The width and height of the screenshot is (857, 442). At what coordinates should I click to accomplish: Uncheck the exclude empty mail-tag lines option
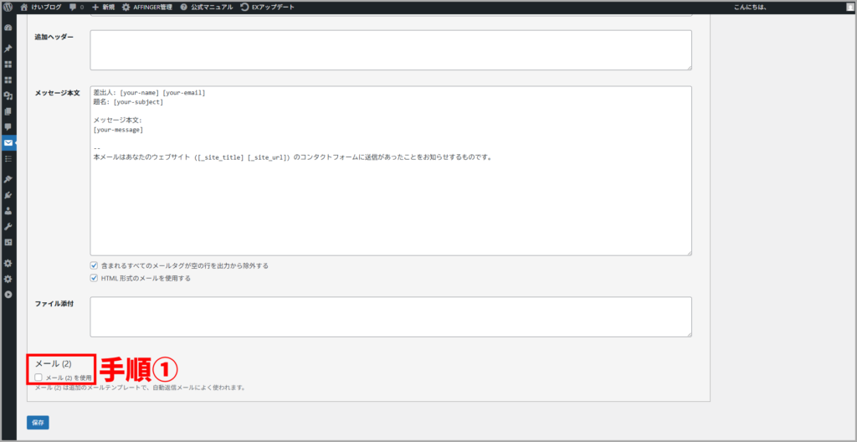point(95,265)
